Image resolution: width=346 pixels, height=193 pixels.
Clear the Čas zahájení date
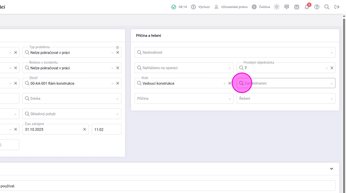(85, 129)
